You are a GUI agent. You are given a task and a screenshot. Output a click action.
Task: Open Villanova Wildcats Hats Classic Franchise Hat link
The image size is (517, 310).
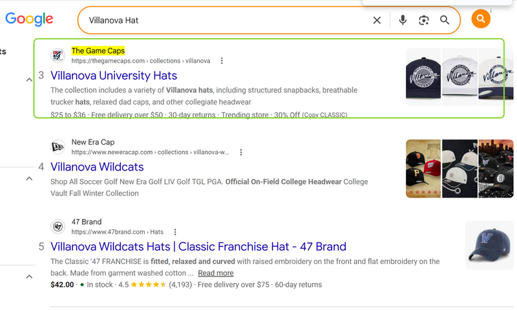(x=198, y=247)
